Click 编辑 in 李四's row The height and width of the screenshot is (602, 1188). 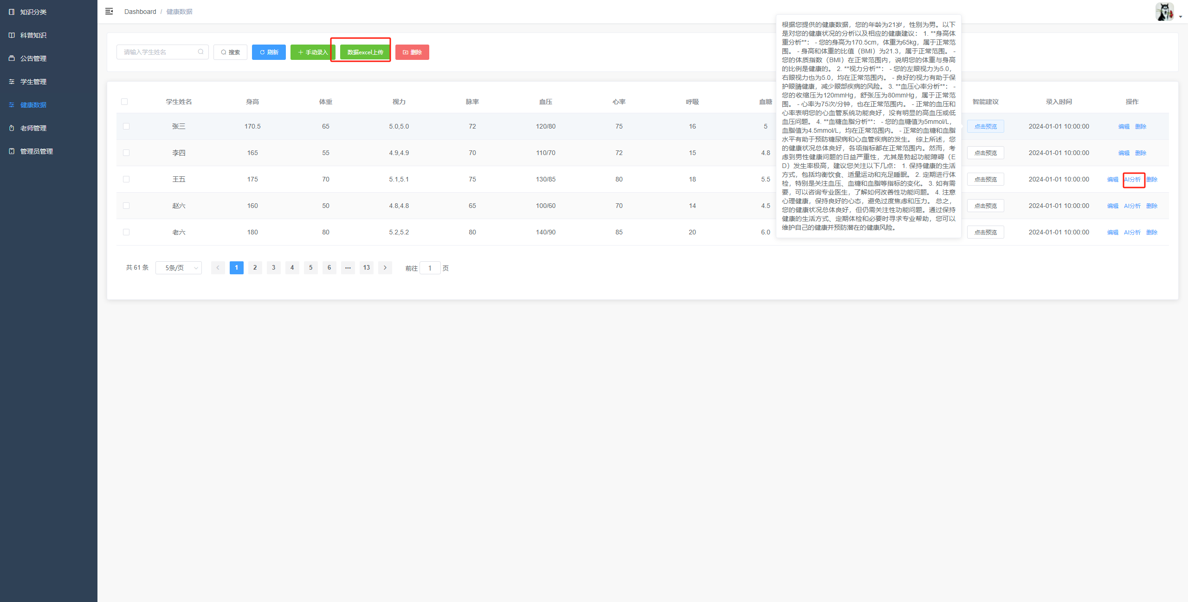(1124, 153)
